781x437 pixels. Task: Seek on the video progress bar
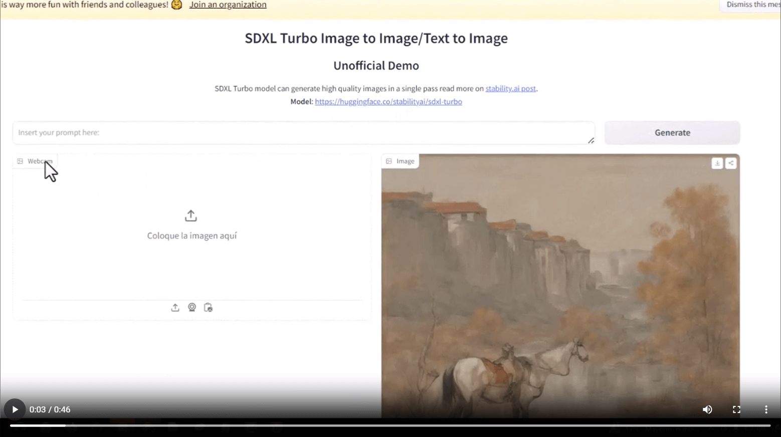coord(390,425)
